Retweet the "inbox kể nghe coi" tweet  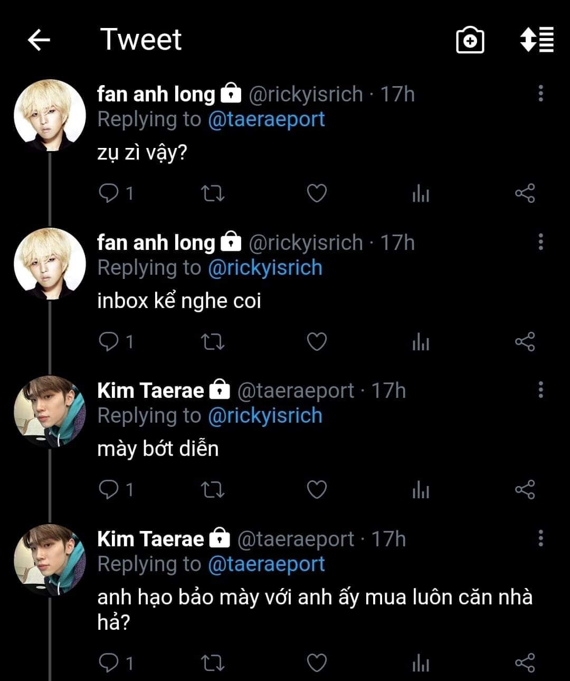click(213, 342)
